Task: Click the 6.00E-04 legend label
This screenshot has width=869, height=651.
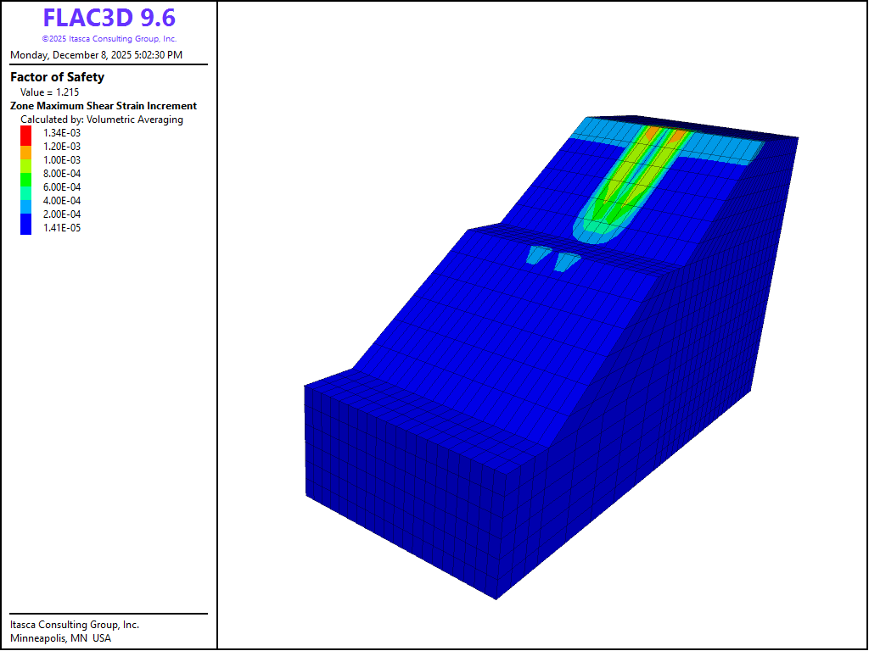Action: coord(62,187)
